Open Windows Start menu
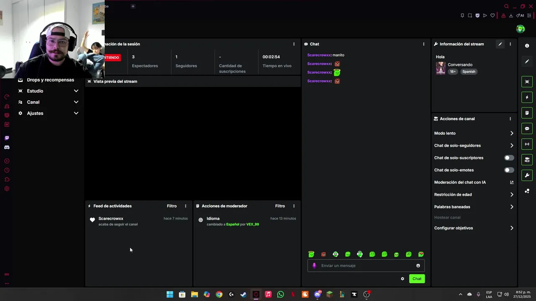Screen dimensions: 536x301 point(170,294)
